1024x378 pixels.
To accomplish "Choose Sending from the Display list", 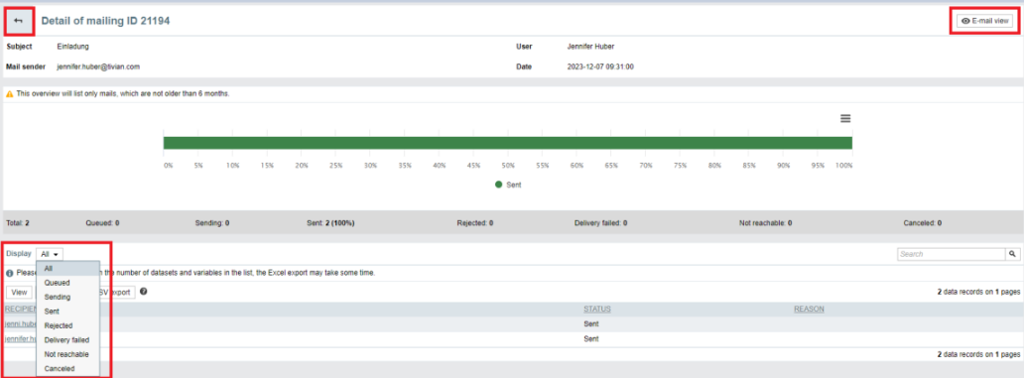I will (67, 297).
